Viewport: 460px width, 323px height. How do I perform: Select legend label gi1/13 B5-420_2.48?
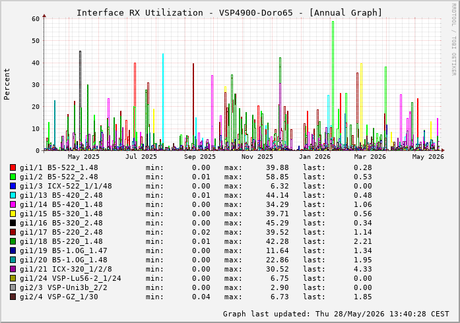coord(61,195)
